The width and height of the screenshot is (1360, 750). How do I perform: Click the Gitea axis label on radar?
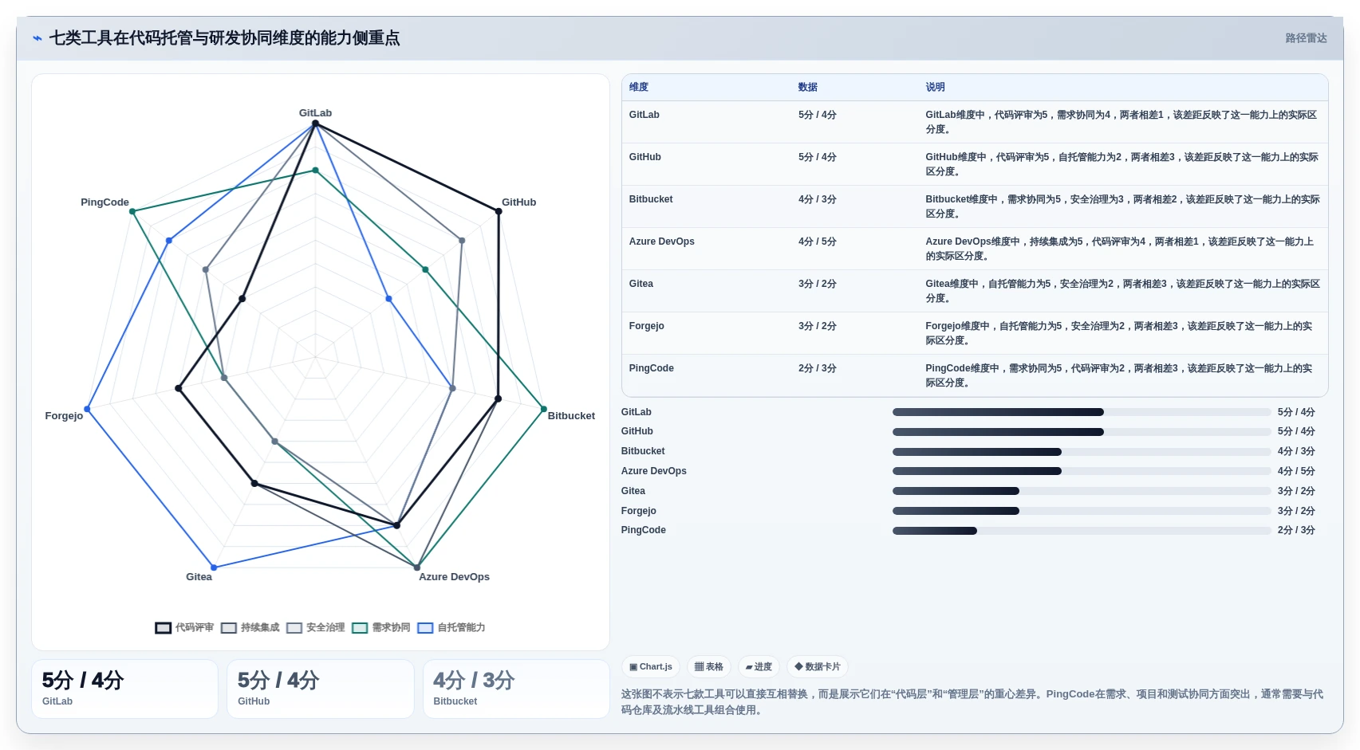pyautogui.click(x=199, y=577)
